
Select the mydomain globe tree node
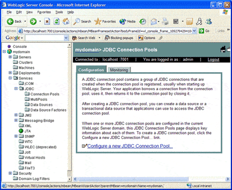pyautogui.click(x=9, y=51)
